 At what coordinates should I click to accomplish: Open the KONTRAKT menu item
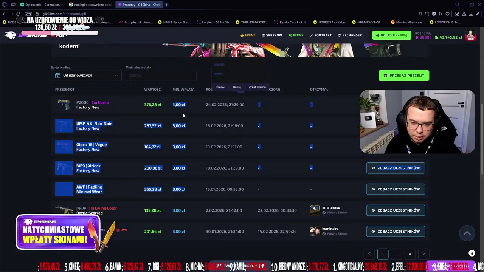point(321,35)
